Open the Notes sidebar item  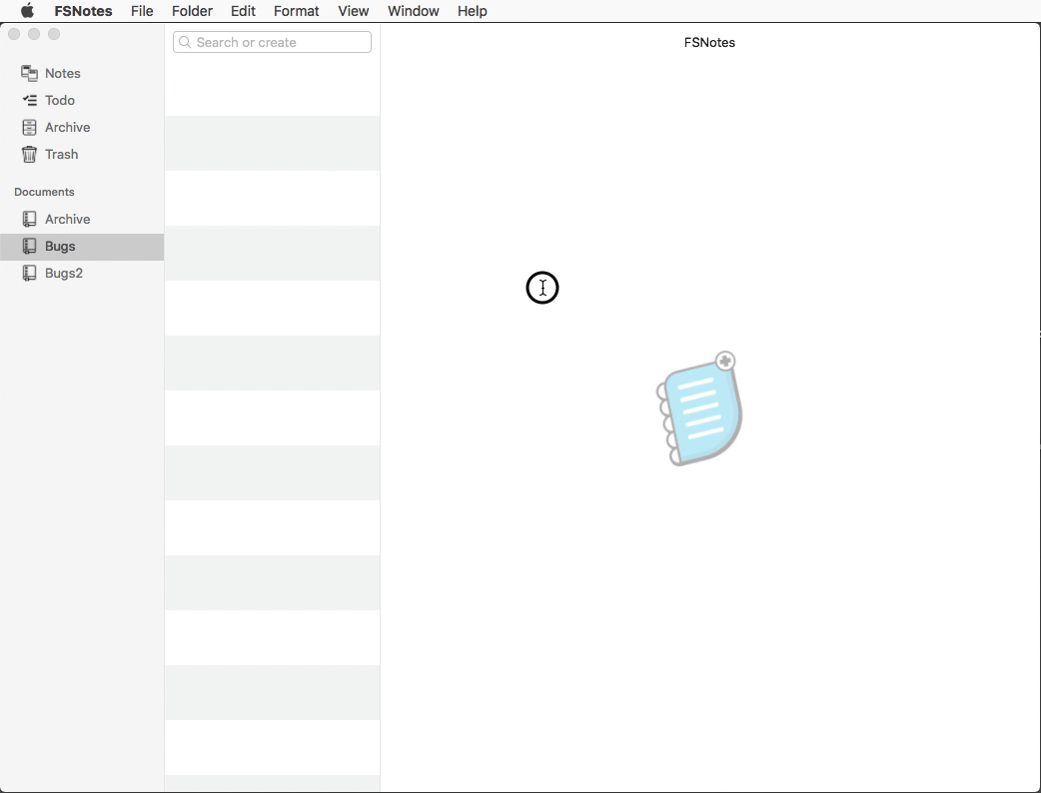pyautogui.click(x=82, y=73)
